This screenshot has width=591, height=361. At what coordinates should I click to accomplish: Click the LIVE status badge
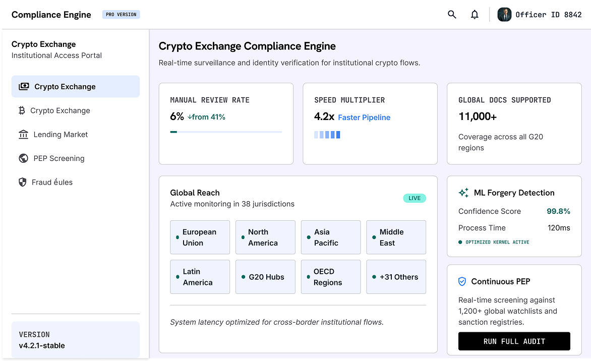(415, 198)
